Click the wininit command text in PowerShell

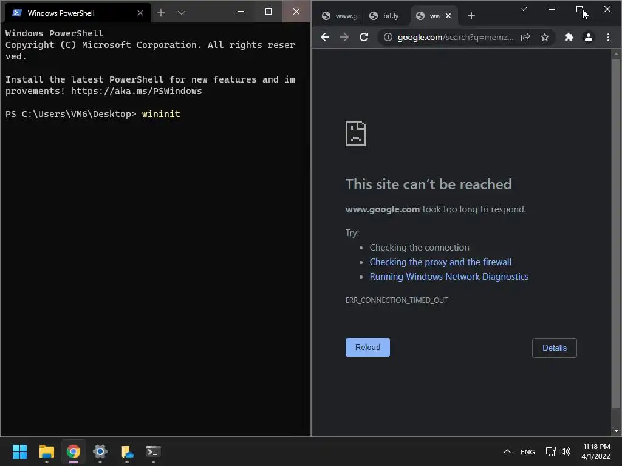tap(161, 114)
